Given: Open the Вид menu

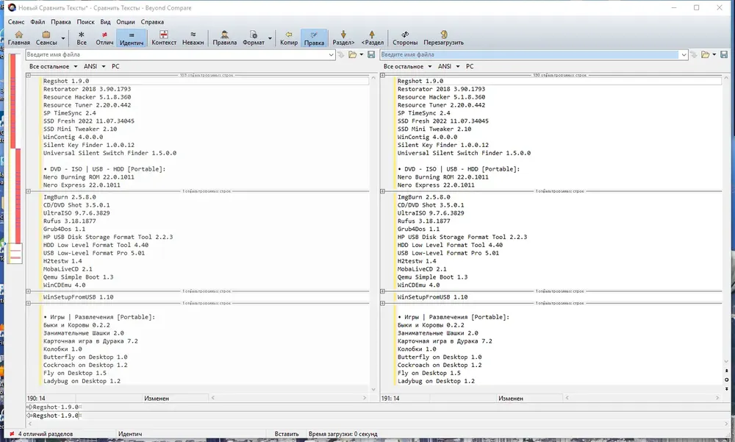Looking at the screenshot, I should pyautogui.click(x=105, y=22).
